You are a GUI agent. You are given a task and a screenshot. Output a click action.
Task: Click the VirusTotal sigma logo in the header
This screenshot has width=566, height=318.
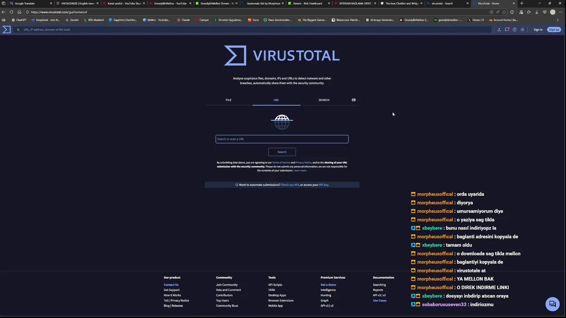(x=6, y=30)
